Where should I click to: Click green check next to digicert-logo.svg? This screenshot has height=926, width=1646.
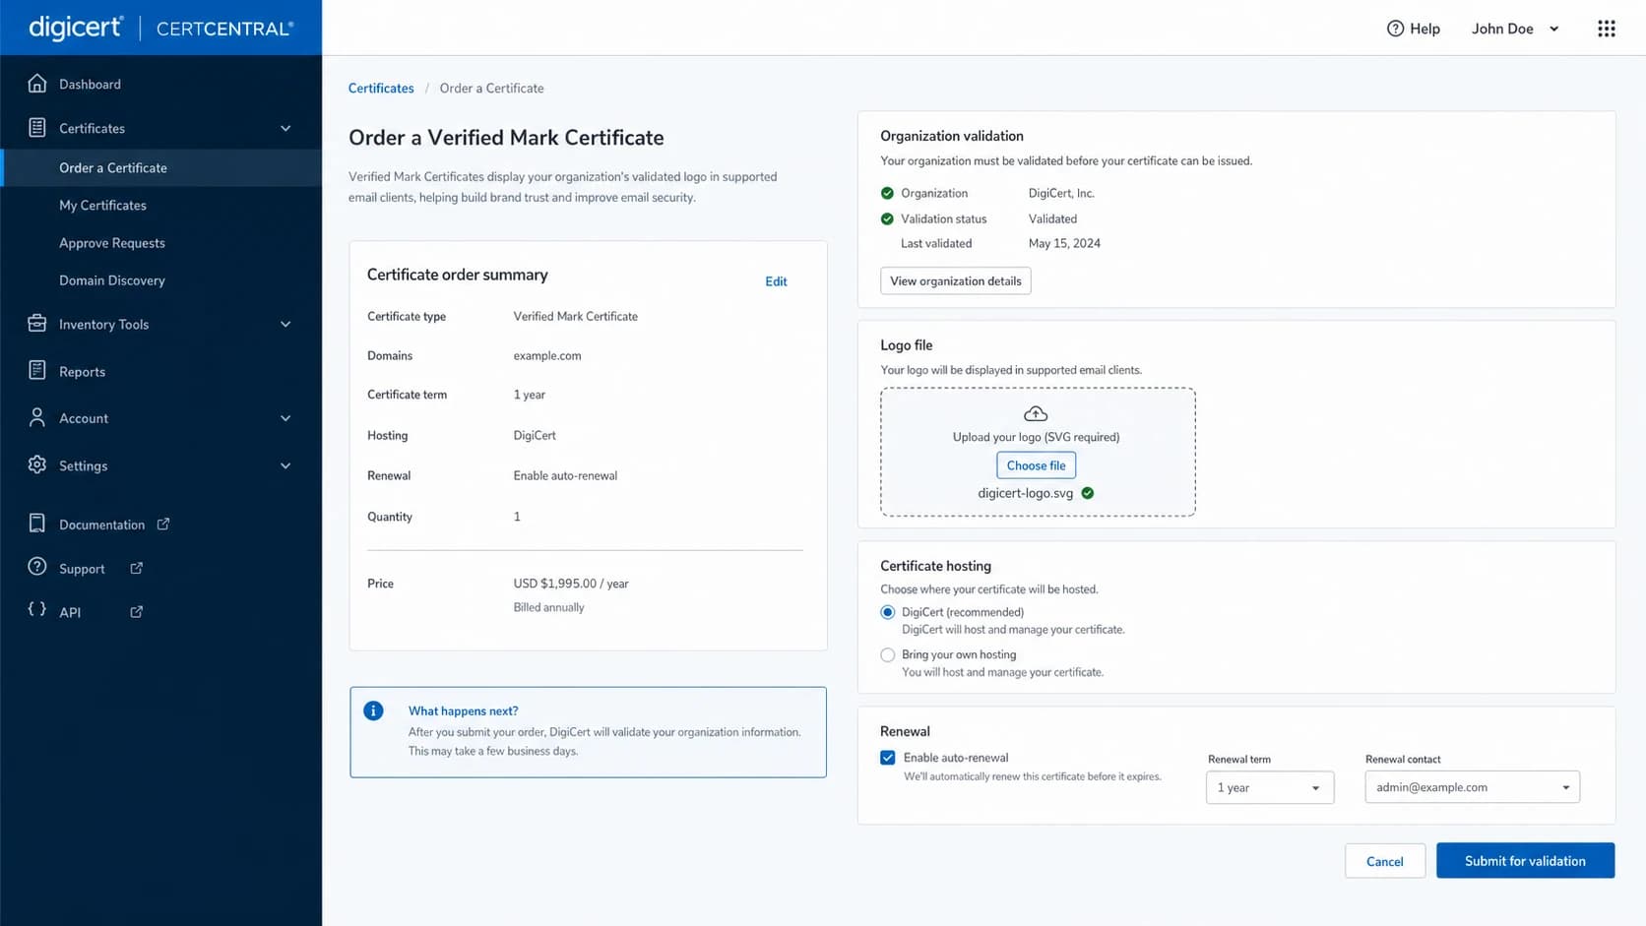click(1088, 493)
